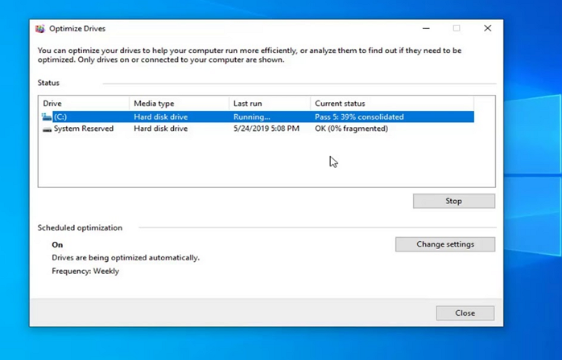Select the (C:) drive icon
Viewport: 562px width, 360px height.
point(47,117)
